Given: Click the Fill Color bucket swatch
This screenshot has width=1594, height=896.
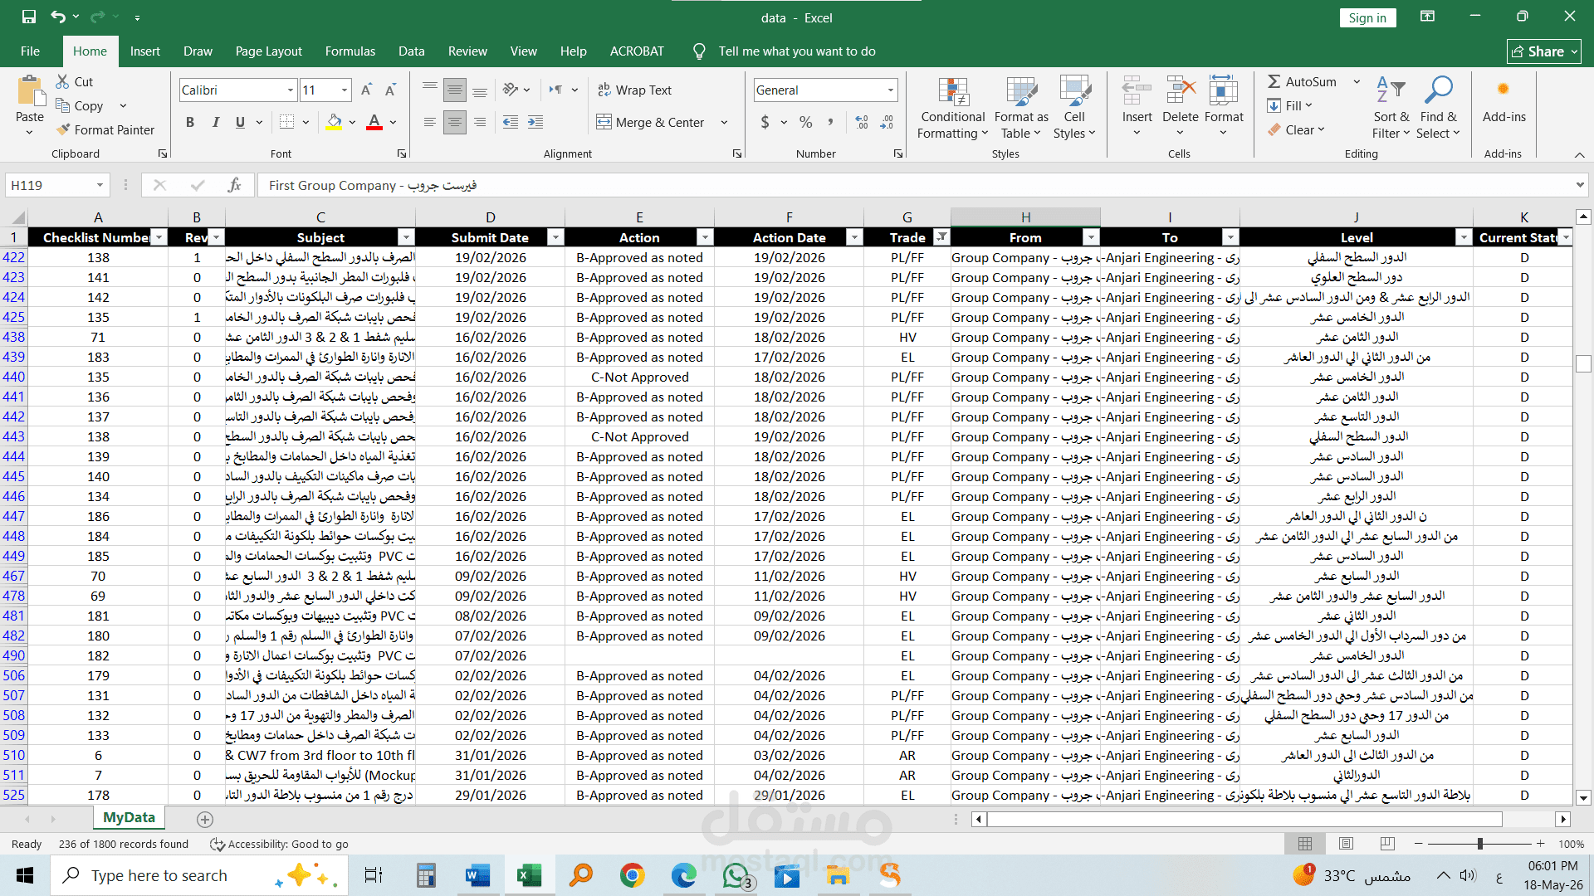Looking at the screenshot, I should point(334,122).
